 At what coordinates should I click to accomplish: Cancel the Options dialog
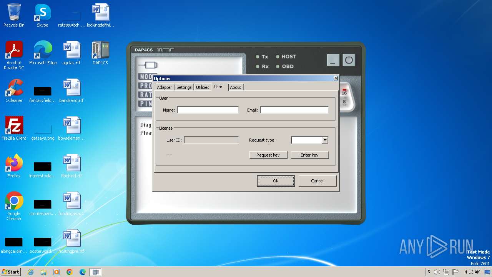tap(317, 181)
